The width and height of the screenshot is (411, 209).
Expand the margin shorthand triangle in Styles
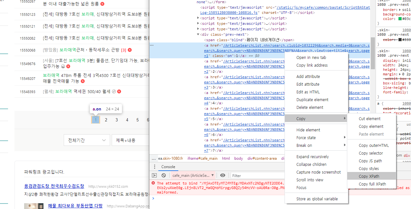[x=400, y=74]
